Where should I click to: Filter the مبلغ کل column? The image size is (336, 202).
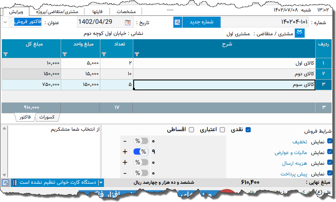(x=6, y=54)
